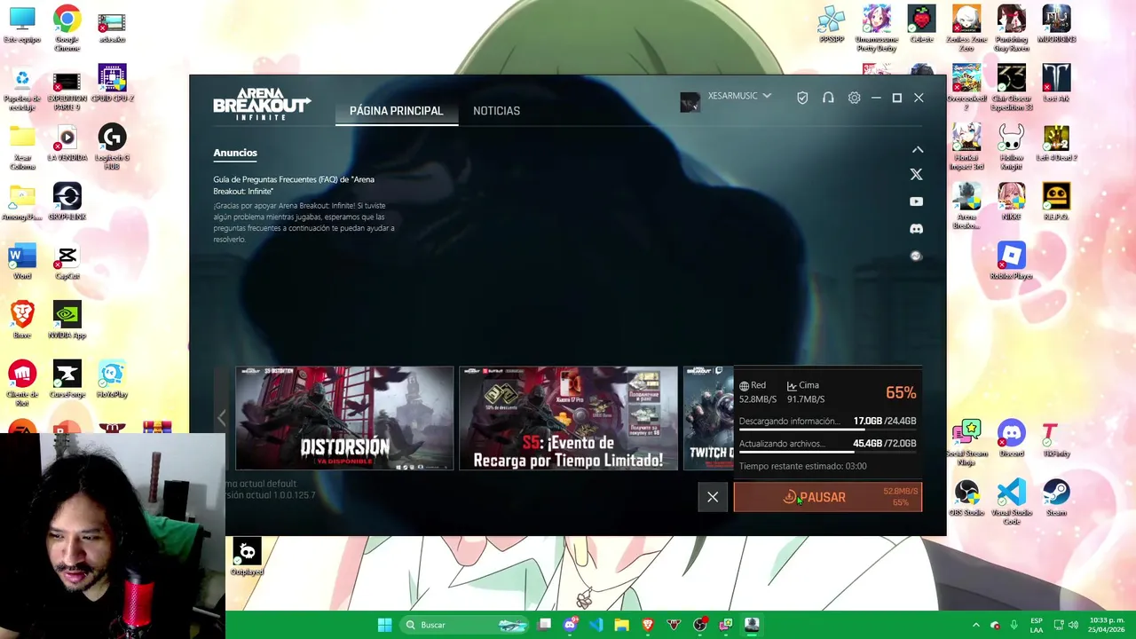Open the taskbar volume icon
Viewport: 1136px width, 639px height.
pyautogui.click(x=1073, y=625)
